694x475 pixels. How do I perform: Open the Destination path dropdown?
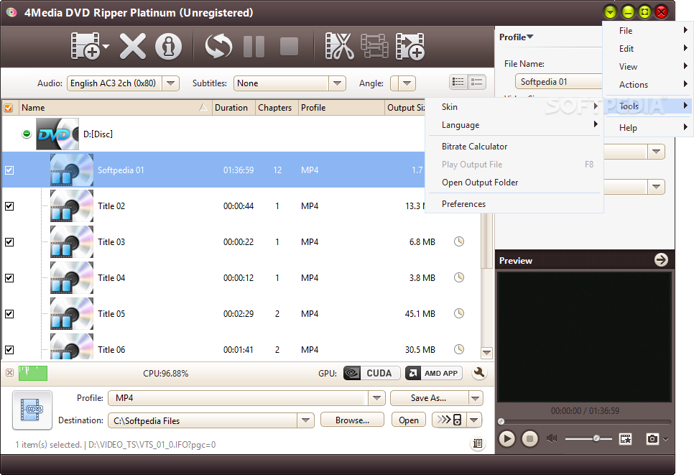305,420
